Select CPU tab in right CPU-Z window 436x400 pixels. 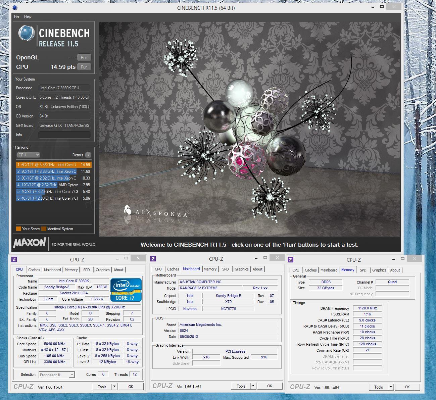(296, 270)
